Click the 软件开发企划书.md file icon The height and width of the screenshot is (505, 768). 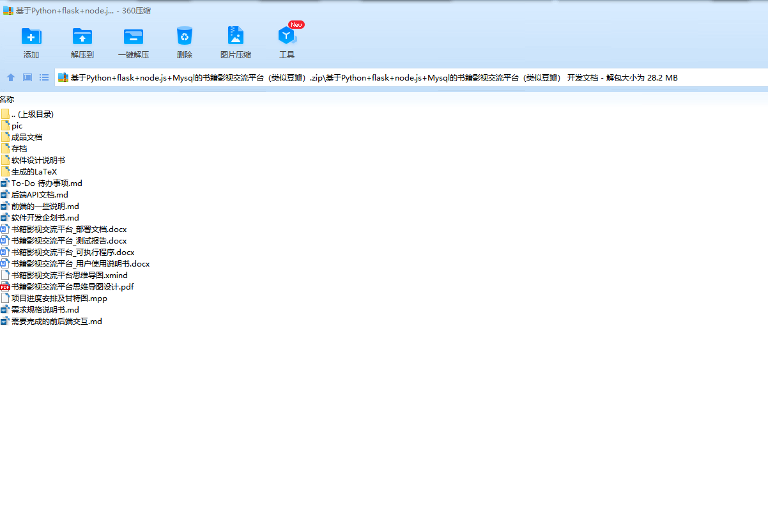click(x=5, y=218)
